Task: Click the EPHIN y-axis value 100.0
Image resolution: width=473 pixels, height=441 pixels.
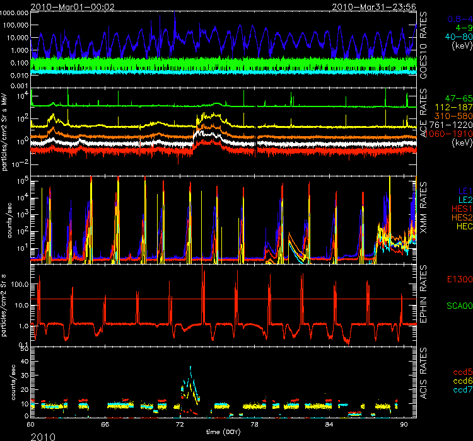Action: (20, 284)
